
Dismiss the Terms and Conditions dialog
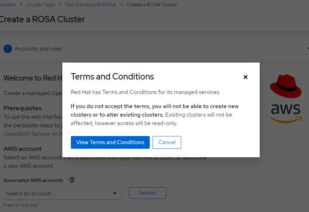tap(245, 77)
